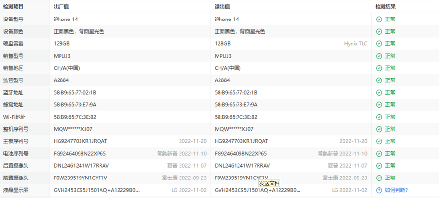Click the 正常 result text in 前置摄像头 row
The height and width of the screenshot is (198, 439).
(x=390, y=178)
